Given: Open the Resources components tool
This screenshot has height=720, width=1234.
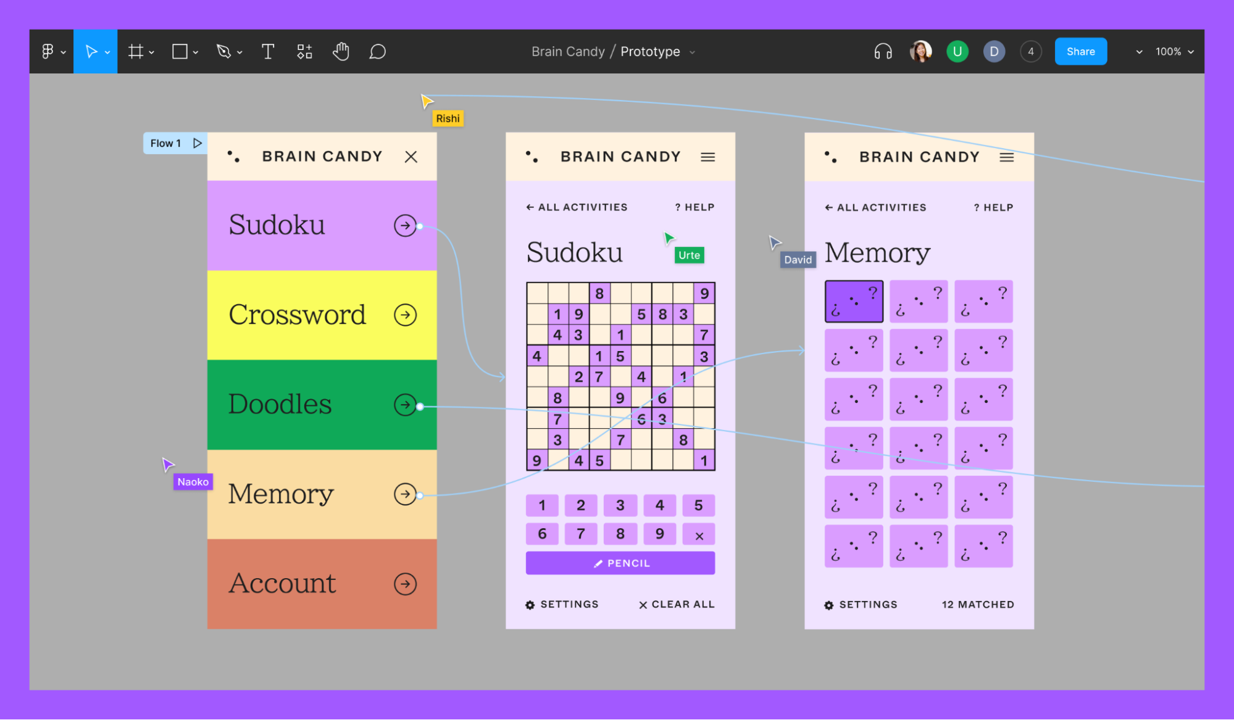Looking at the screenshot, I should tap(304, 52).
